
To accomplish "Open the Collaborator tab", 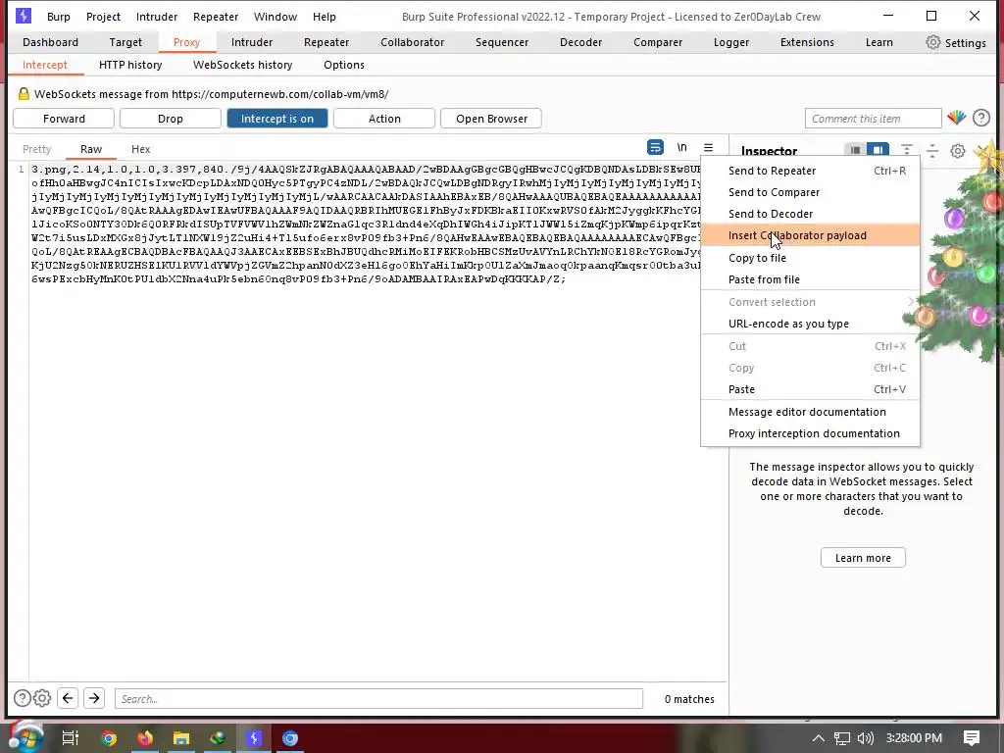I will click(x=413, y=42).
